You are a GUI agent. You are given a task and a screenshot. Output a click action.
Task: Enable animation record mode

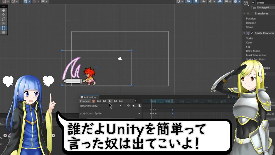point(93,101)
